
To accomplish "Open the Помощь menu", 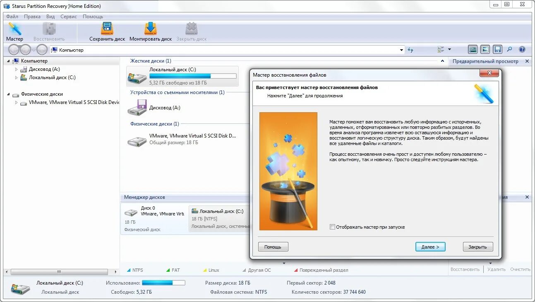I will pyautogui.click(x=93, y=17).
